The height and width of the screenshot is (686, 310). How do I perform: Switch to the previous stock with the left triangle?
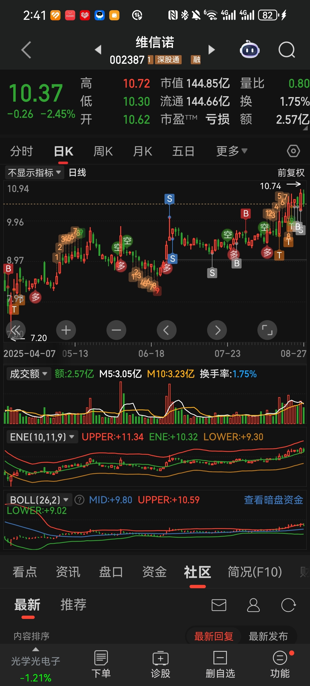point(98,50)
